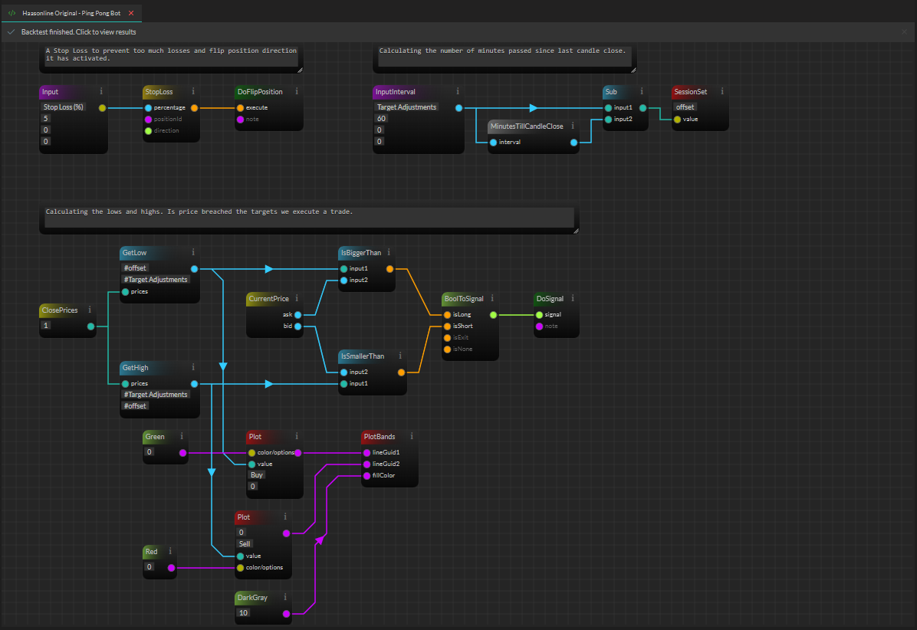Open info for the BoolToSignal node
Viewport: 917px width, 630px height.
tap(492, 298)
